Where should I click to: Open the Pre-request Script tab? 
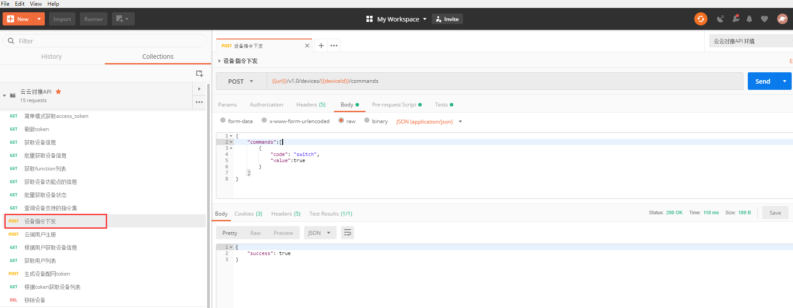click(394, 105)
